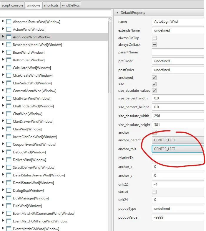Open the anchor_this CENTER_LEFT dropdown
Viewport: 206px width, 231px height.
pyautogui.click(x=178, y=149)
